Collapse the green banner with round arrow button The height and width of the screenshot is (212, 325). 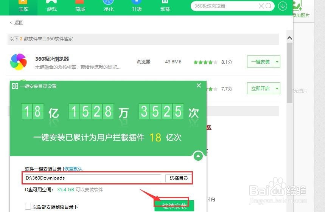pos(198,156)
